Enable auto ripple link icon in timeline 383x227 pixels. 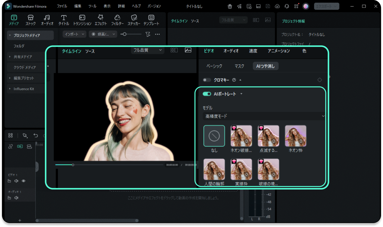pos(20,146)
